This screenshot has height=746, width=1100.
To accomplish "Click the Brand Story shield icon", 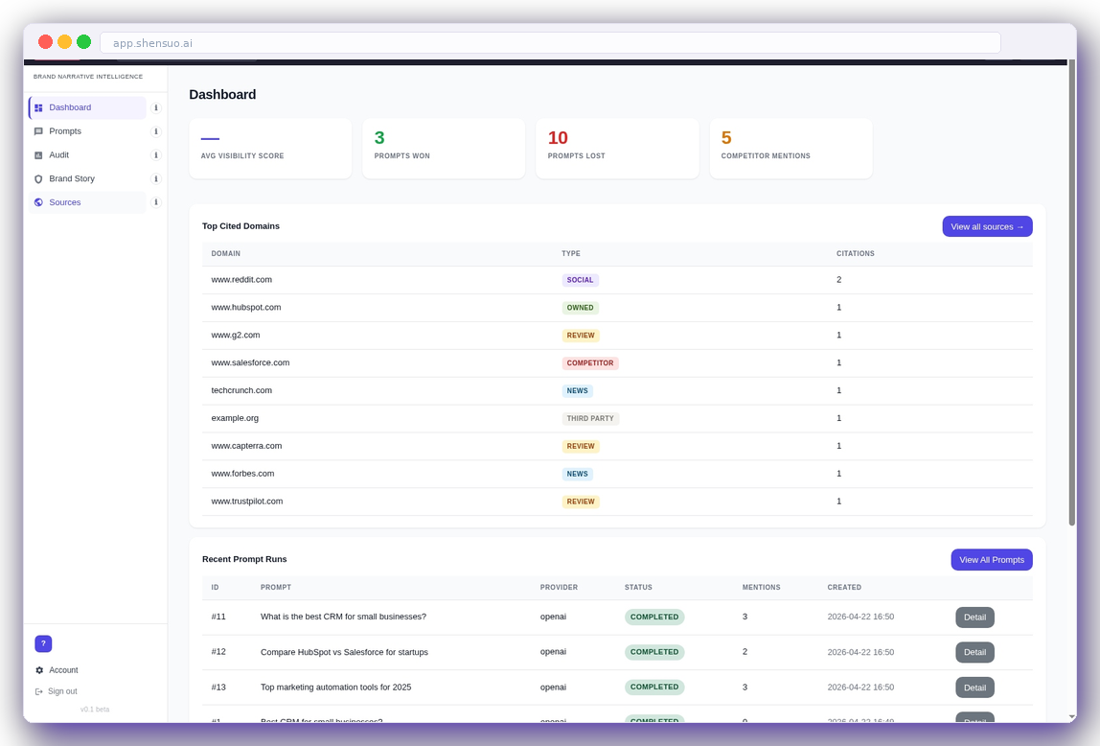I will point(37,178).
